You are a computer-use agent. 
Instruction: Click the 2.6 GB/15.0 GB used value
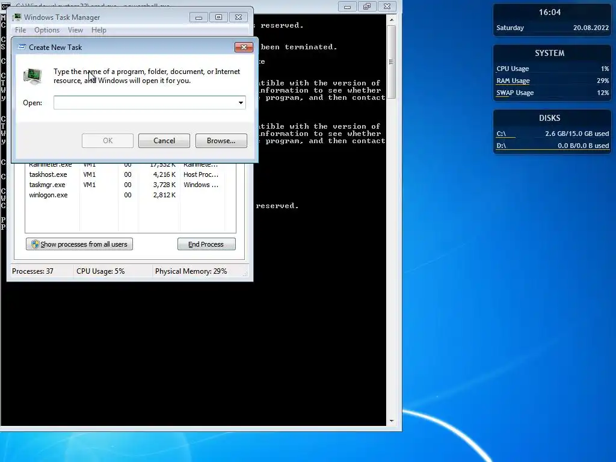577,134
